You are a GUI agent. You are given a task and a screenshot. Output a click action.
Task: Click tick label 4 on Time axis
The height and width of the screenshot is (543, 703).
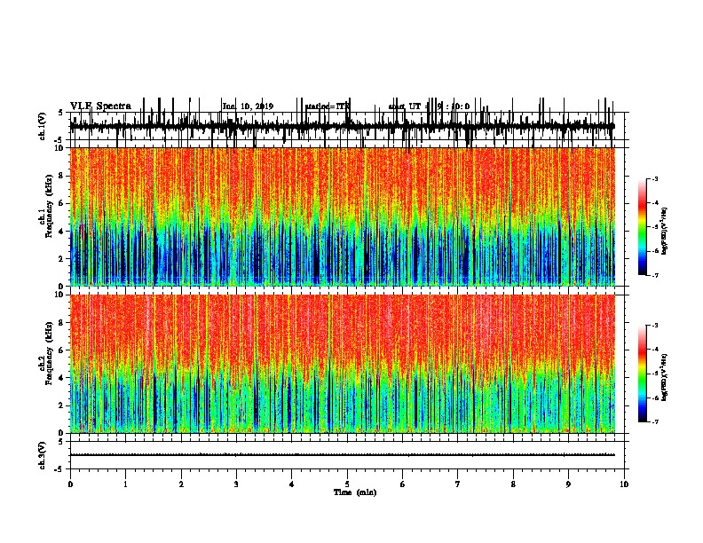coord(292,484)
